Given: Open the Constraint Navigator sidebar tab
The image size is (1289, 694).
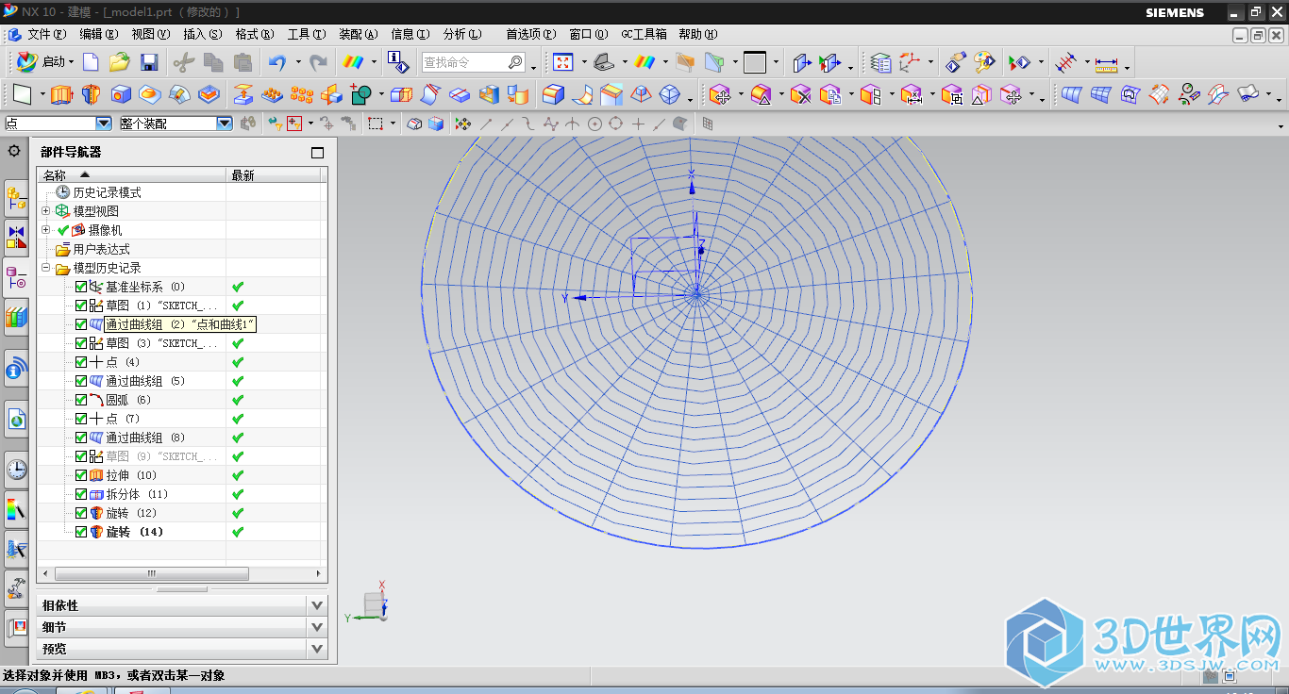Looking at the screenshot, I should (16, 236).
